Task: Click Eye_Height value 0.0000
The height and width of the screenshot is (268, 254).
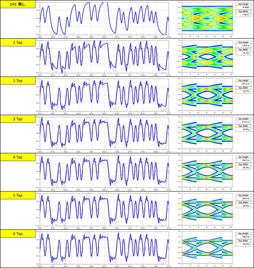Action: [x=244, y=8]
